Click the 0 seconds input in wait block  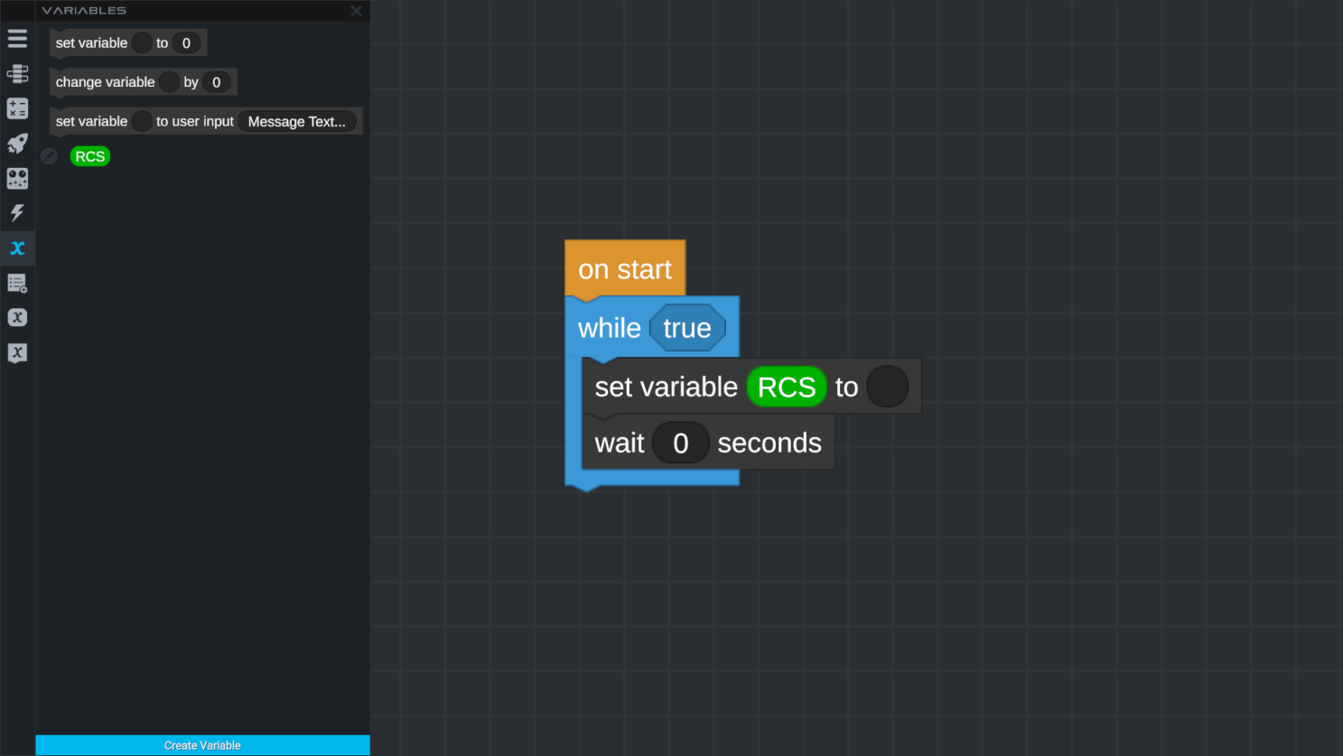coord(681,443)
